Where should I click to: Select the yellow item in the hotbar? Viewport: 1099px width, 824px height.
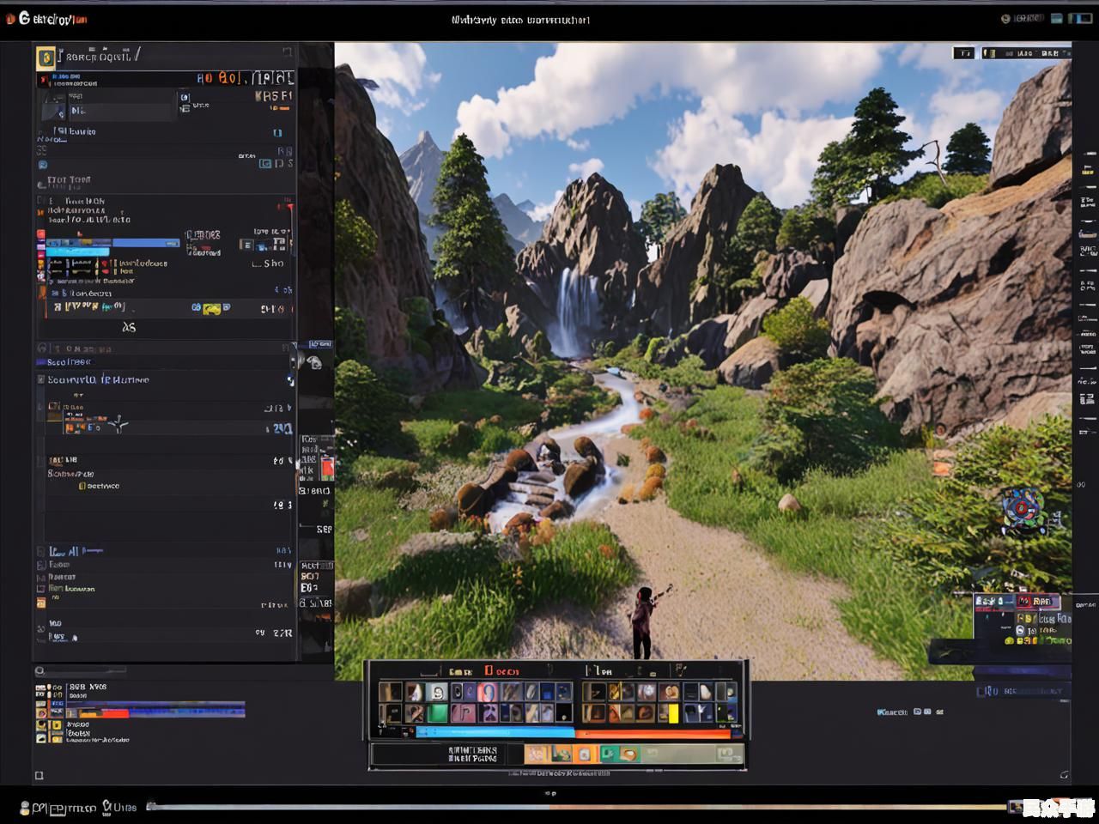(x=672, y=712)
